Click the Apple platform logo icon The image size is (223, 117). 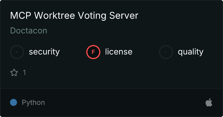209,103
